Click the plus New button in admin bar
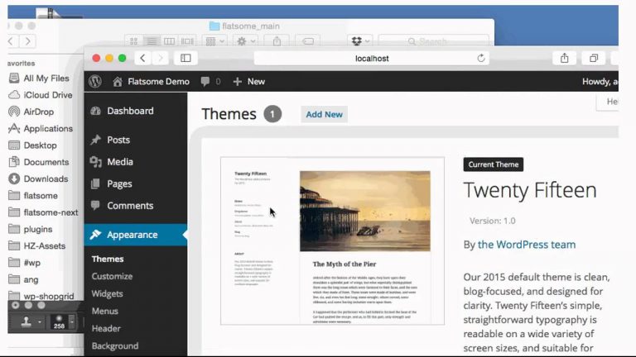Viewport: 636px width, 357px height. click(249, 82)
